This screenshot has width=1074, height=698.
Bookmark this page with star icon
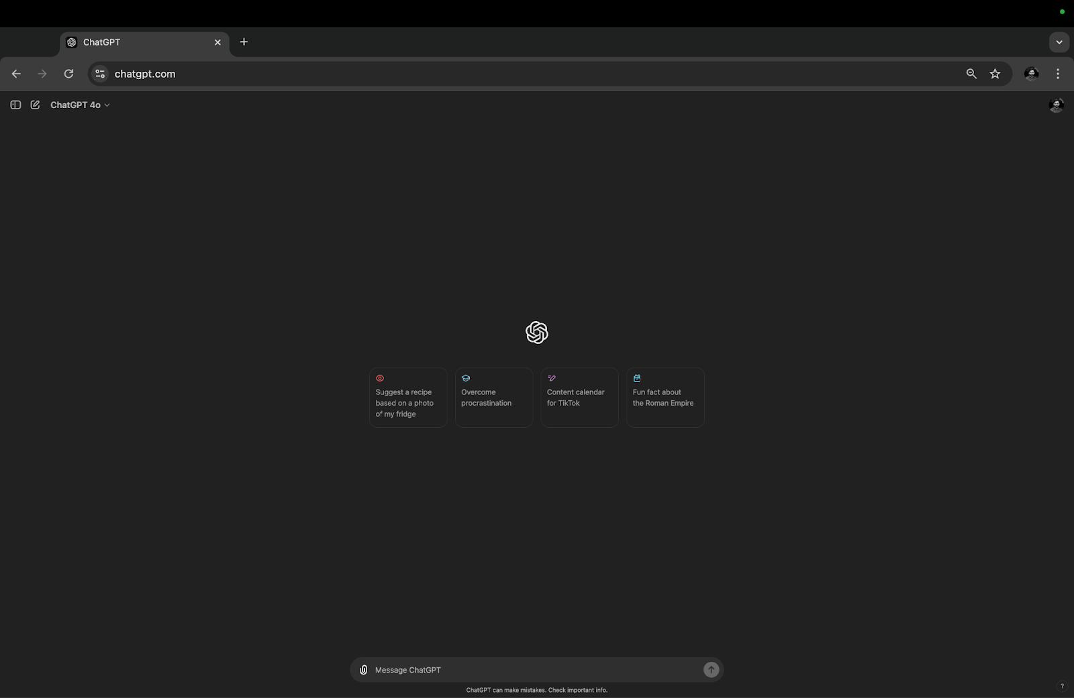(x=995, y=74)
